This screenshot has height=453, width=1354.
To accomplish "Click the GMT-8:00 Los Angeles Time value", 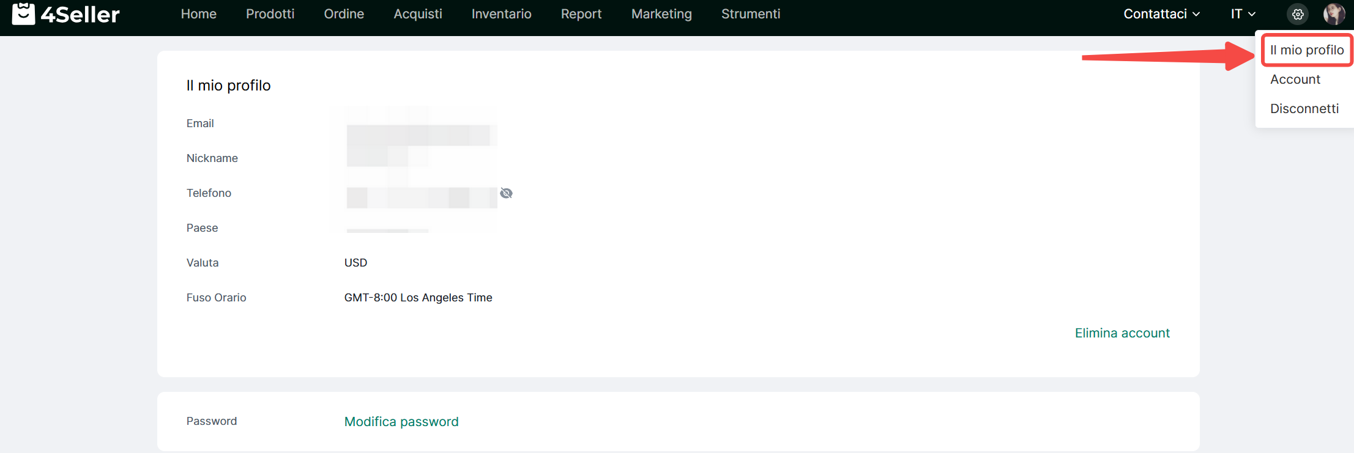I will click(x=418, y=298).
